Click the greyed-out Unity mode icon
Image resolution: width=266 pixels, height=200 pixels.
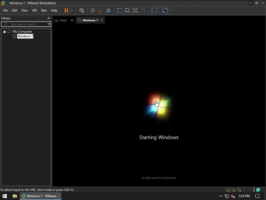click(143, 10)
